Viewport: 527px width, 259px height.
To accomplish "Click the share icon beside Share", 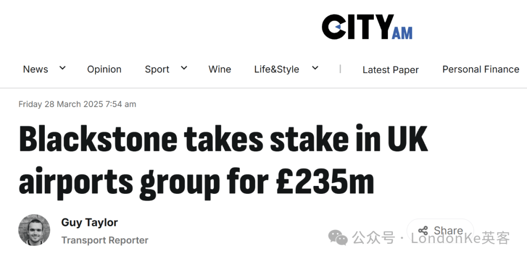I will [x=423, y=230].
